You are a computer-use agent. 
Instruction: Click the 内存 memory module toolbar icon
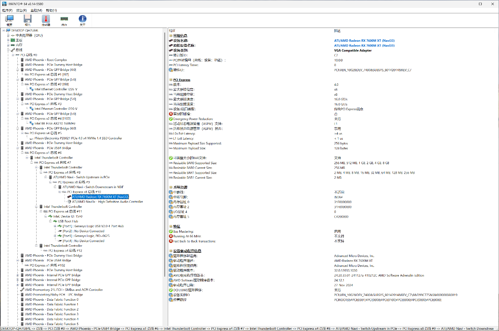coord(64,20)
